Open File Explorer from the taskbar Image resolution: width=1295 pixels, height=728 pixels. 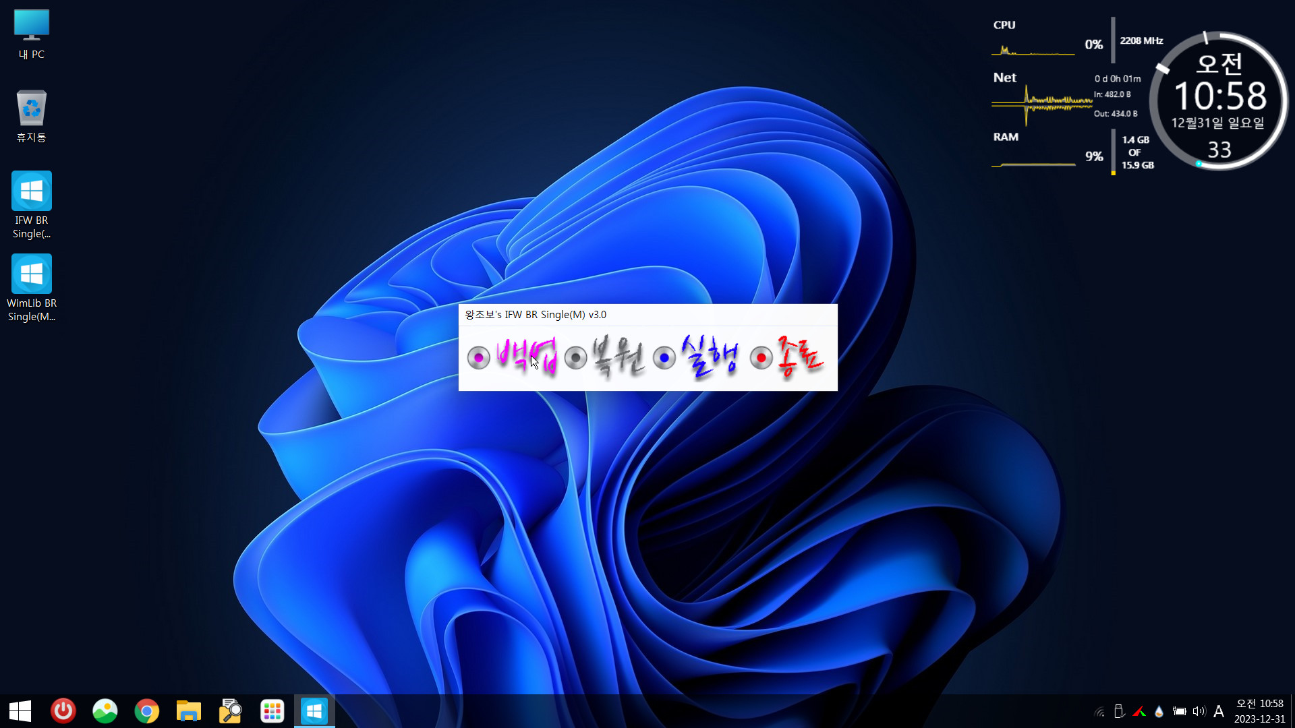coord(189,711)
